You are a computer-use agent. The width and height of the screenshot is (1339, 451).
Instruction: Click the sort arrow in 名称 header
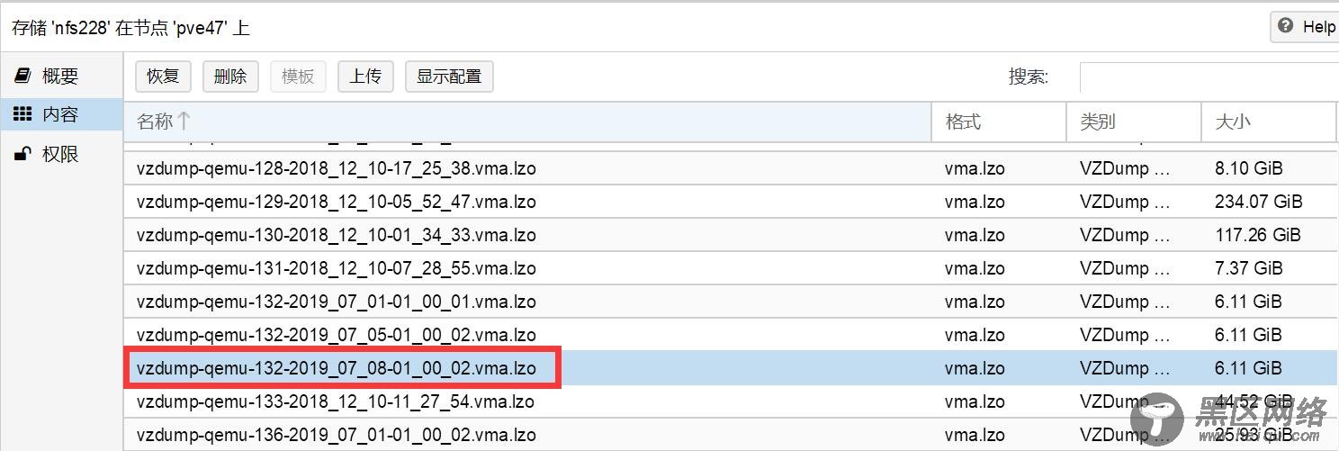184,122
